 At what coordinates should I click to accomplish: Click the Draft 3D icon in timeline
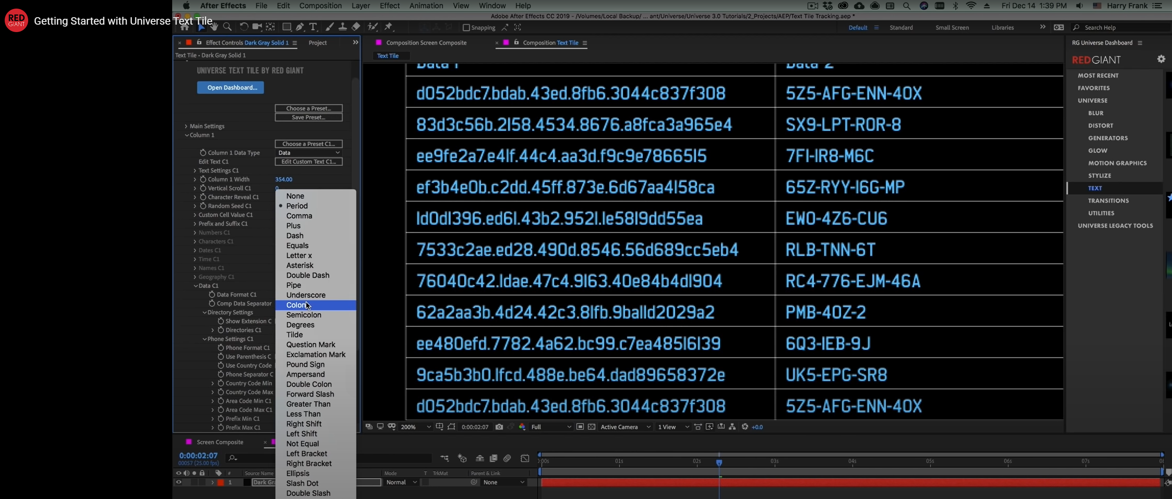point(462,458)
